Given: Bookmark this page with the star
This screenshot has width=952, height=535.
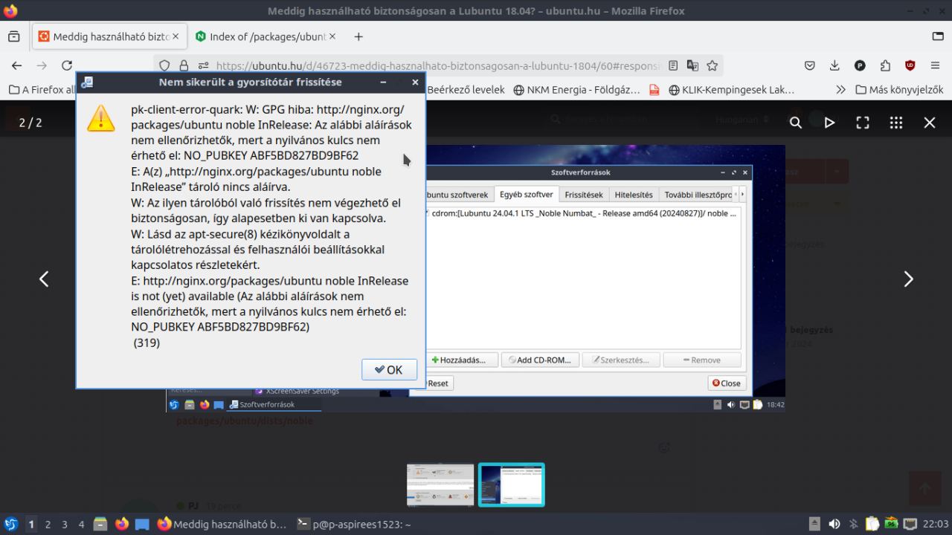Looking at the screenshot, I should 712,65.
